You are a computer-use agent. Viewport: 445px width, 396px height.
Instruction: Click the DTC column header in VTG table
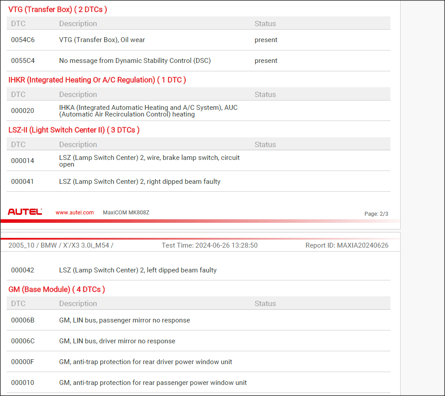click(18, 23)
